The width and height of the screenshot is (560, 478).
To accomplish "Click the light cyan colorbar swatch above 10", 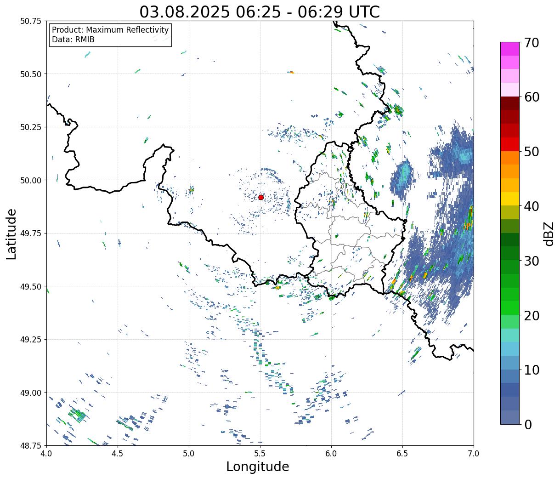I will pos(510,349).
